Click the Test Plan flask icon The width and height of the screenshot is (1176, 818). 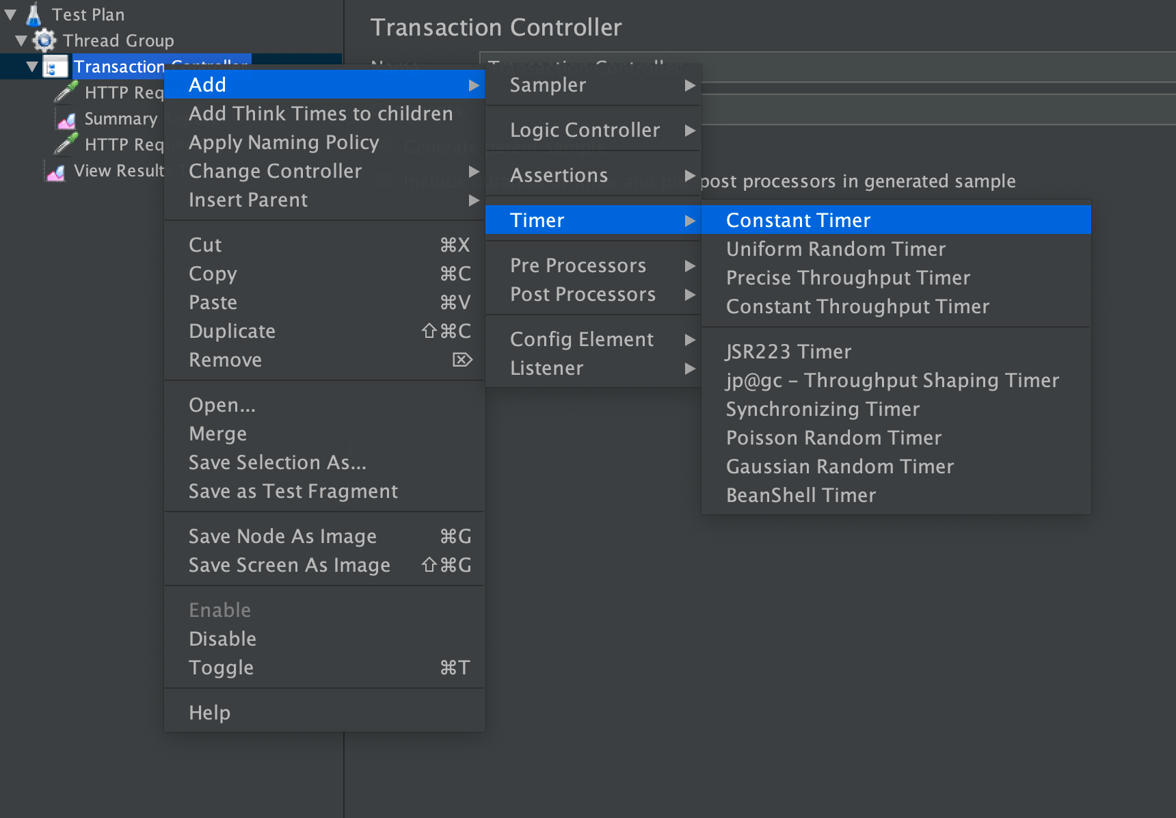point(34,14)
